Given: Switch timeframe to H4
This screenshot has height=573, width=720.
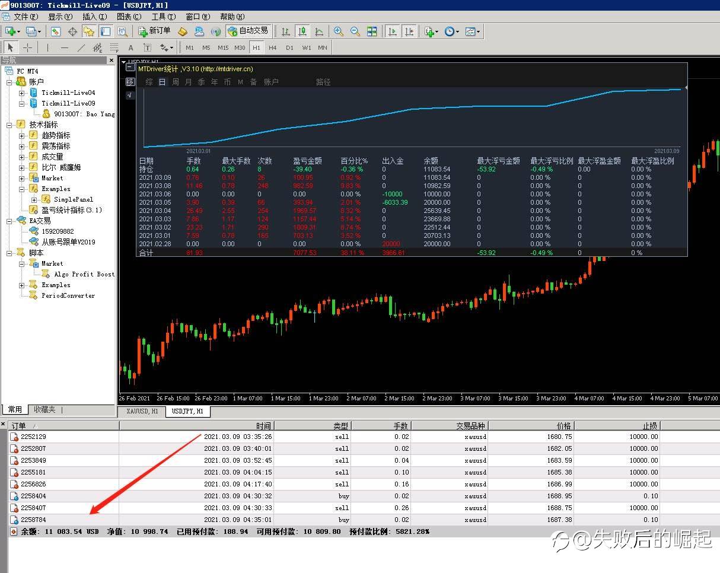Looking at the screenshot, I should pos(273,47).
